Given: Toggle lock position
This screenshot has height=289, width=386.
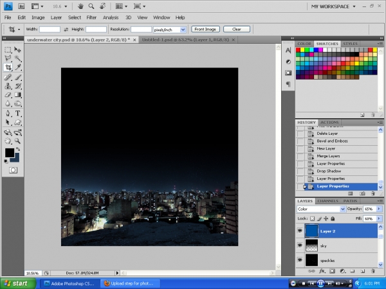Looking at the screenshot, I should click(x=326, y=218).
